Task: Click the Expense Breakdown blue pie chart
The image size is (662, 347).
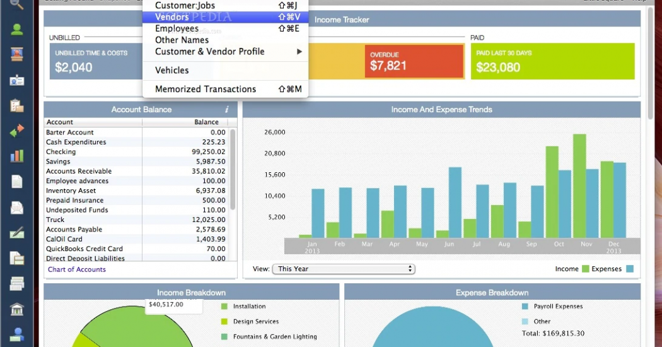Action: point(433,327)
